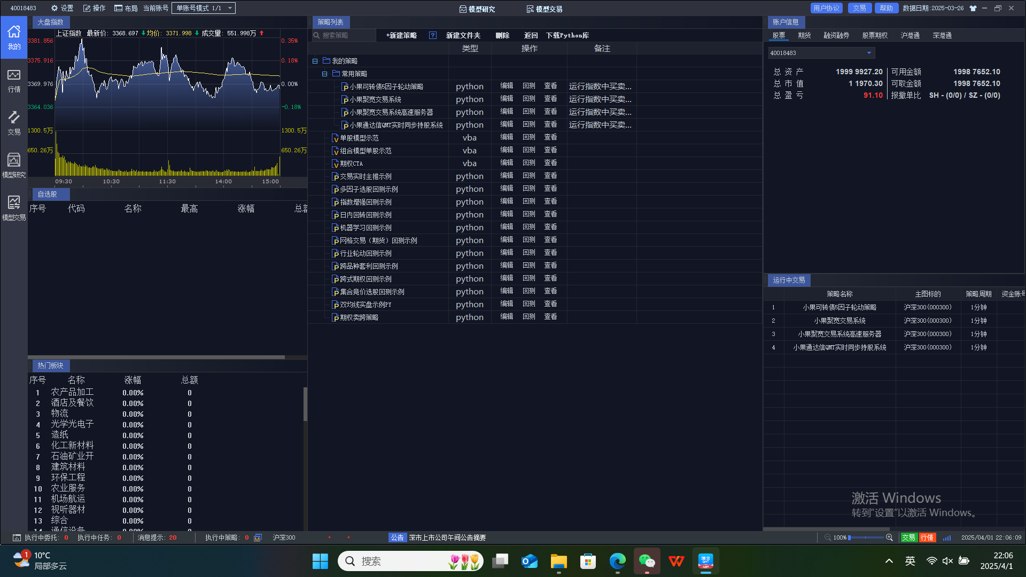Open WeChat from the taskbar
Screen dimensions: 1026x577
point(647,561)
